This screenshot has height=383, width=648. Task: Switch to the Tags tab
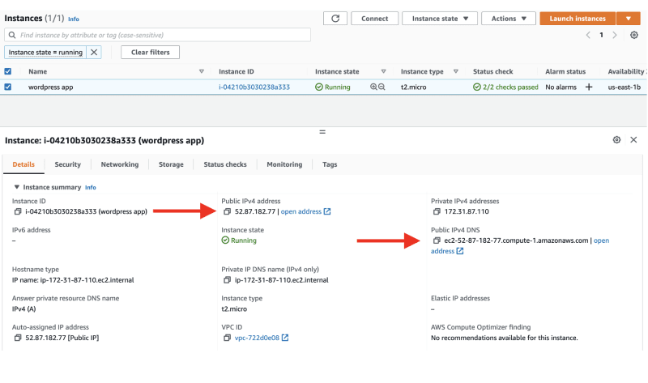(x=330, y=164)
